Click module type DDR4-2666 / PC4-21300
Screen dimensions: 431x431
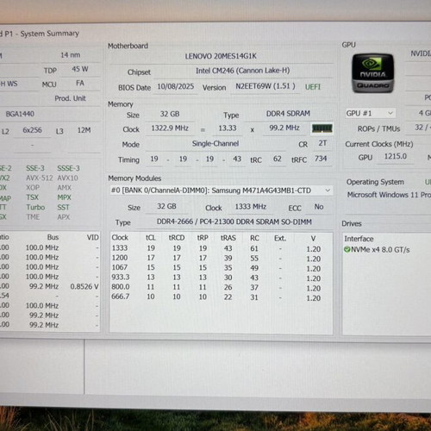(234, 222)
